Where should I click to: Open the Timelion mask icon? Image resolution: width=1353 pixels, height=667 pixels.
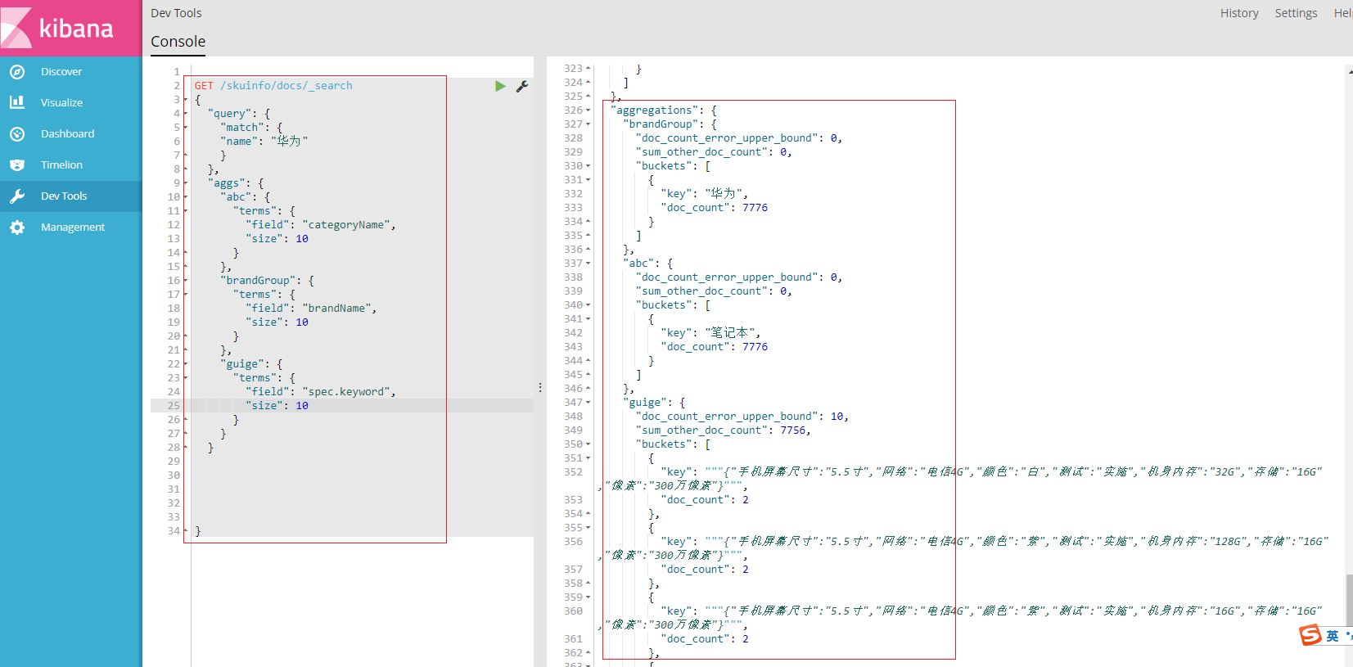pyautogui.click(x=17, y=165)
